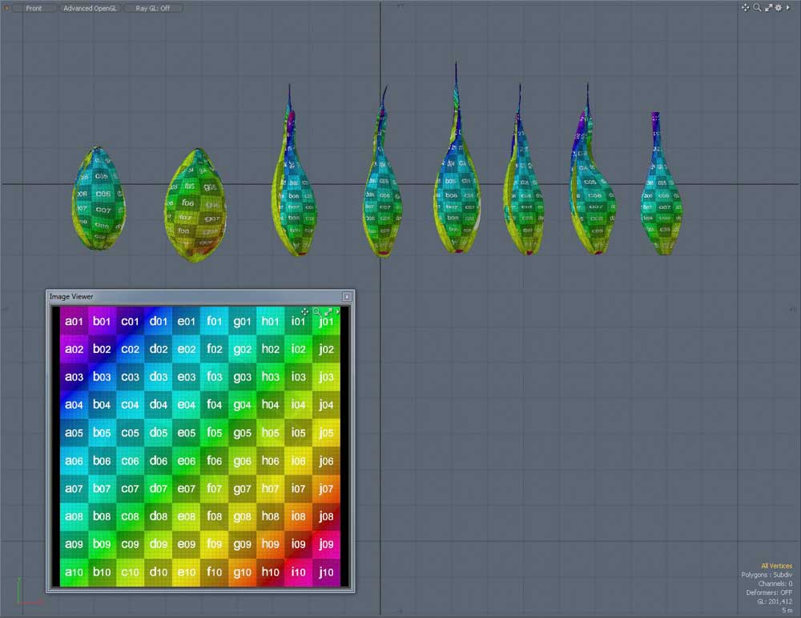Click the Image Viewer zoom magnifier icon
801x618 pixels.
[316, 311]
